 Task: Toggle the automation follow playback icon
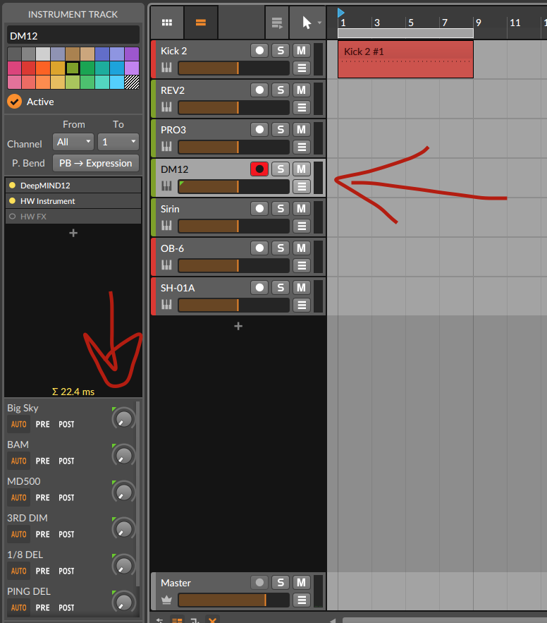[x=277, y=23]
